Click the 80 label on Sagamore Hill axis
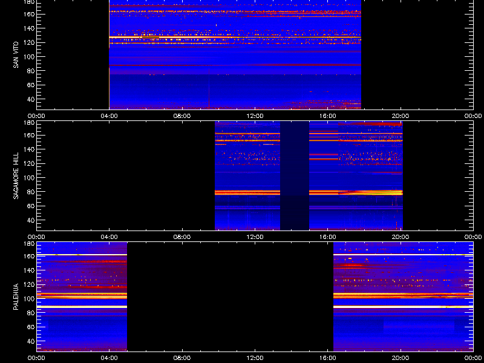Viewport: 484px width, 363px height. (30, 192)
